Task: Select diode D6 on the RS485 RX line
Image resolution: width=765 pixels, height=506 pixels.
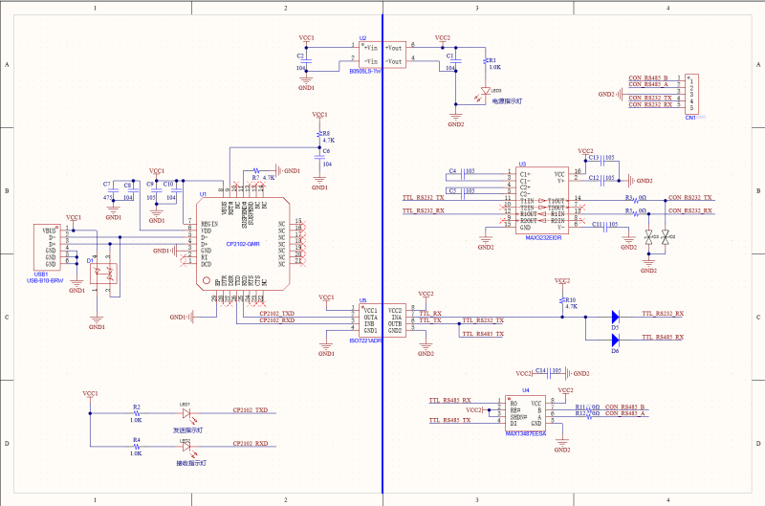Action: 615,339
